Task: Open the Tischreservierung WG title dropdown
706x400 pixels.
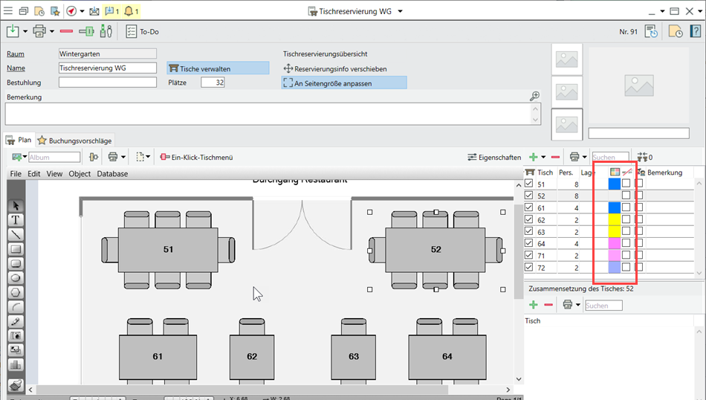Action: (x=400, y=11)
